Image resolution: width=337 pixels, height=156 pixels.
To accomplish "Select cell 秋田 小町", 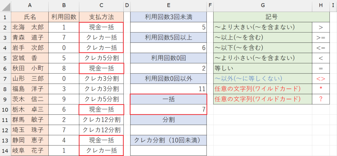I will (x=30, y=68).
